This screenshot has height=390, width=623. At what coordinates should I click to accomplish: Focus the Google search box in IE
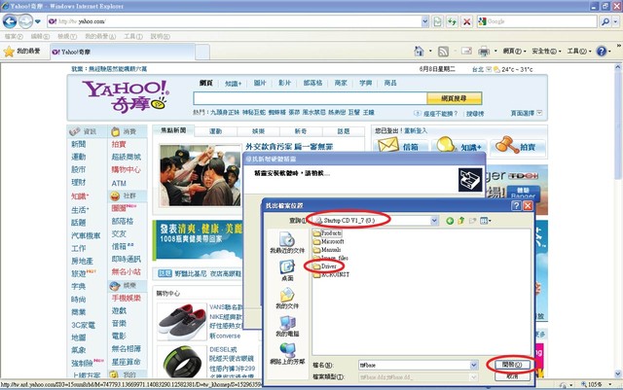(x=537, y=21)
